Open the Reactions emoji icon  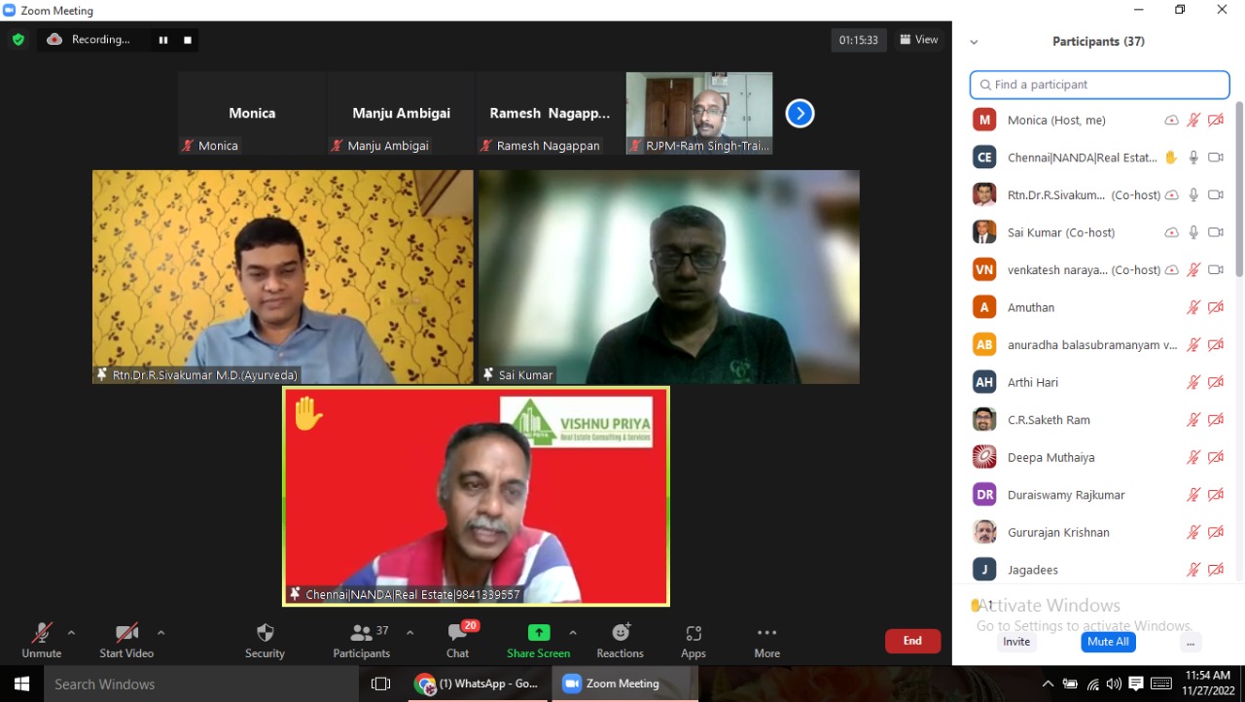pos(620,633)
